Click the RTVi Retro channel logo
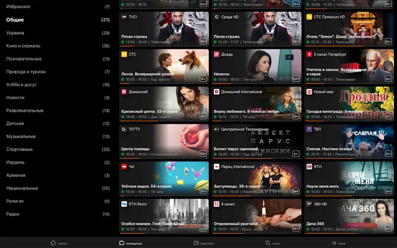 [x=124, y=204]
